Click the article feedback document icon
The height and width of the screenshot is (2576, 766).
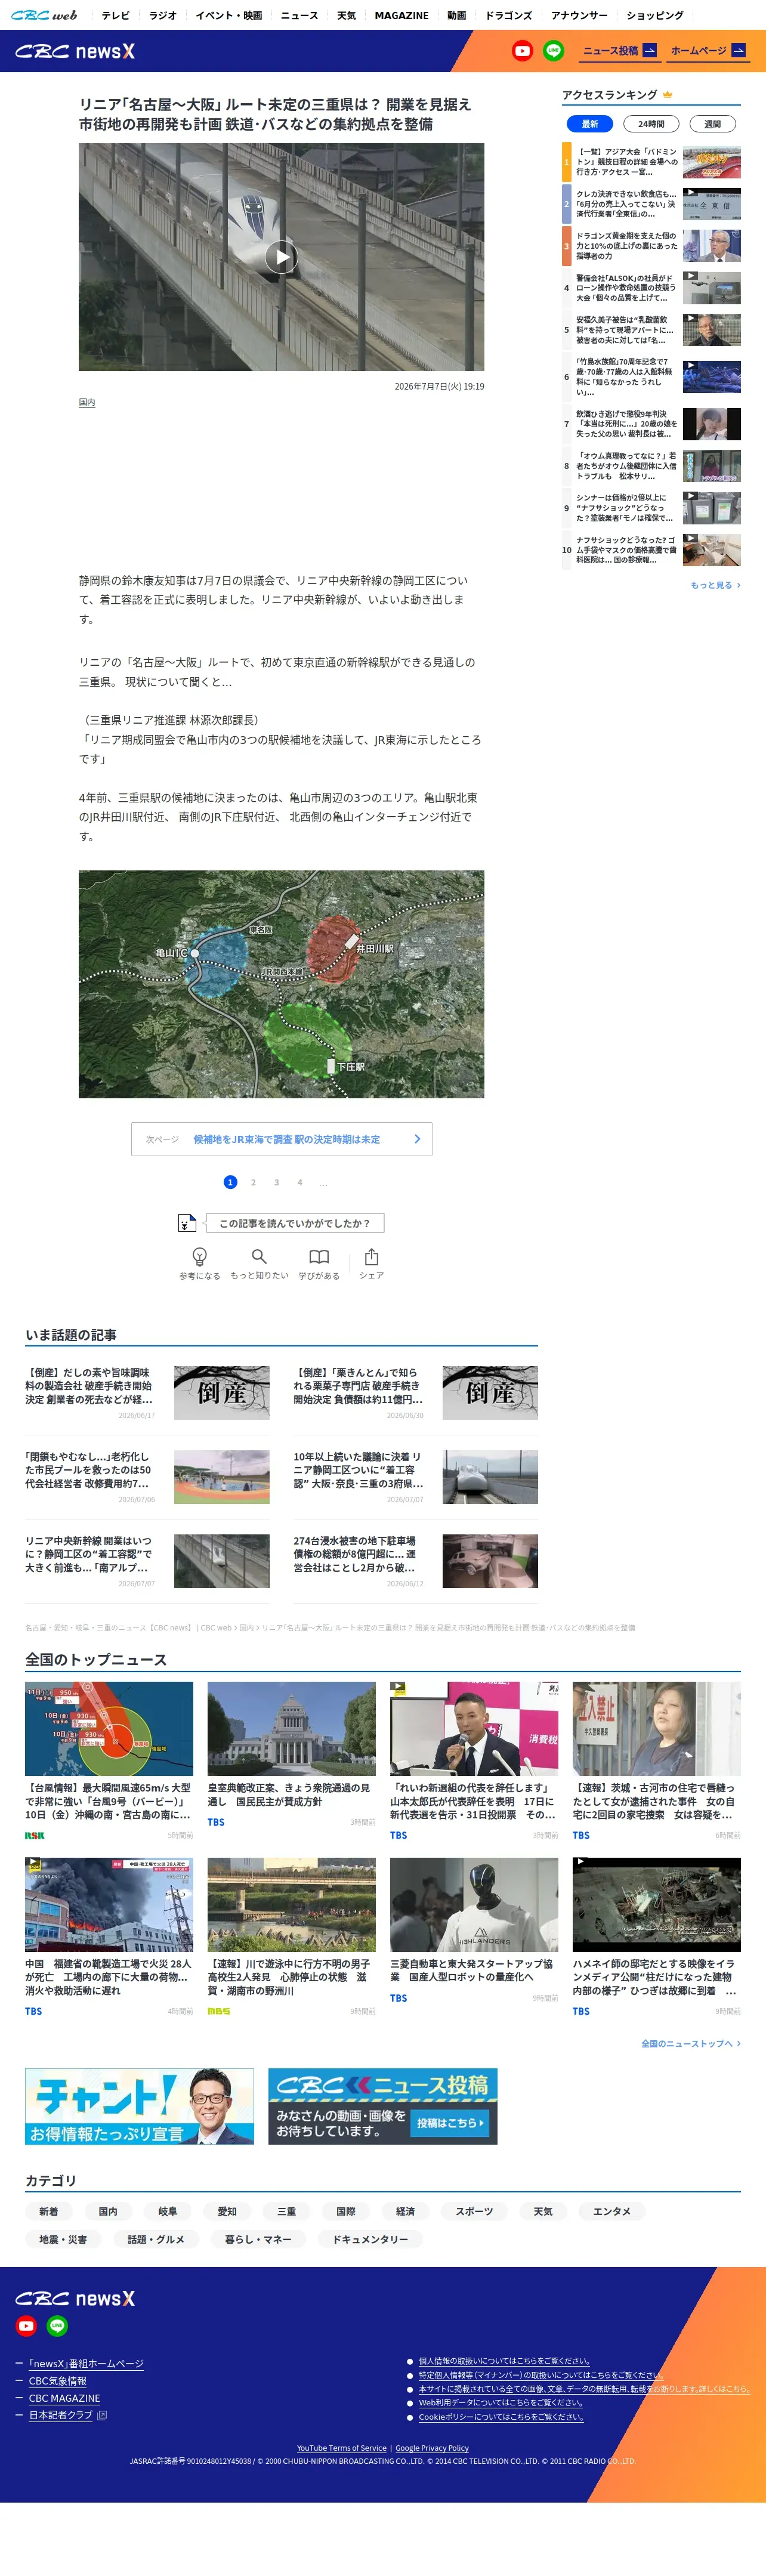pyautogui.click(x=187, y=1222)
